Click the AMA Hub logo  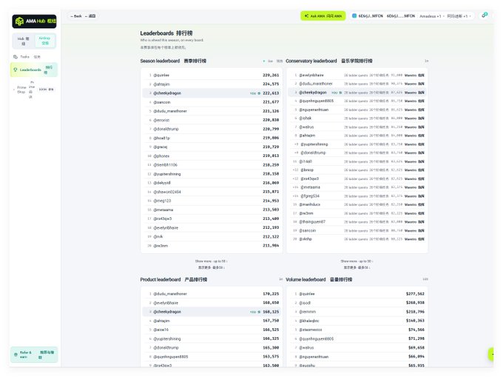click(34, 21)
